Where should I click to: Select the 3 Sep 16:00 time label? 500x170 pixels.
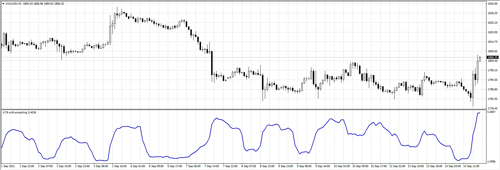tap(120, 166)
